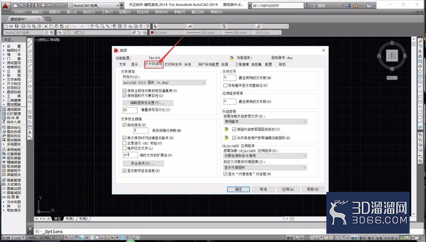
Task: Toggle 保持图形尺寸兼容性 checkbox
Action: [x=124, y=95]
